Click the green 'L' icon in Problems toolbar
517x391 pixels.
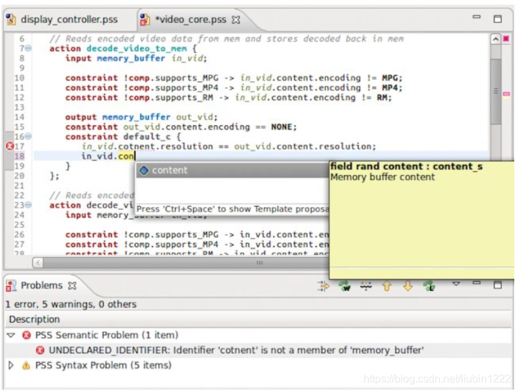click(429, 286)
